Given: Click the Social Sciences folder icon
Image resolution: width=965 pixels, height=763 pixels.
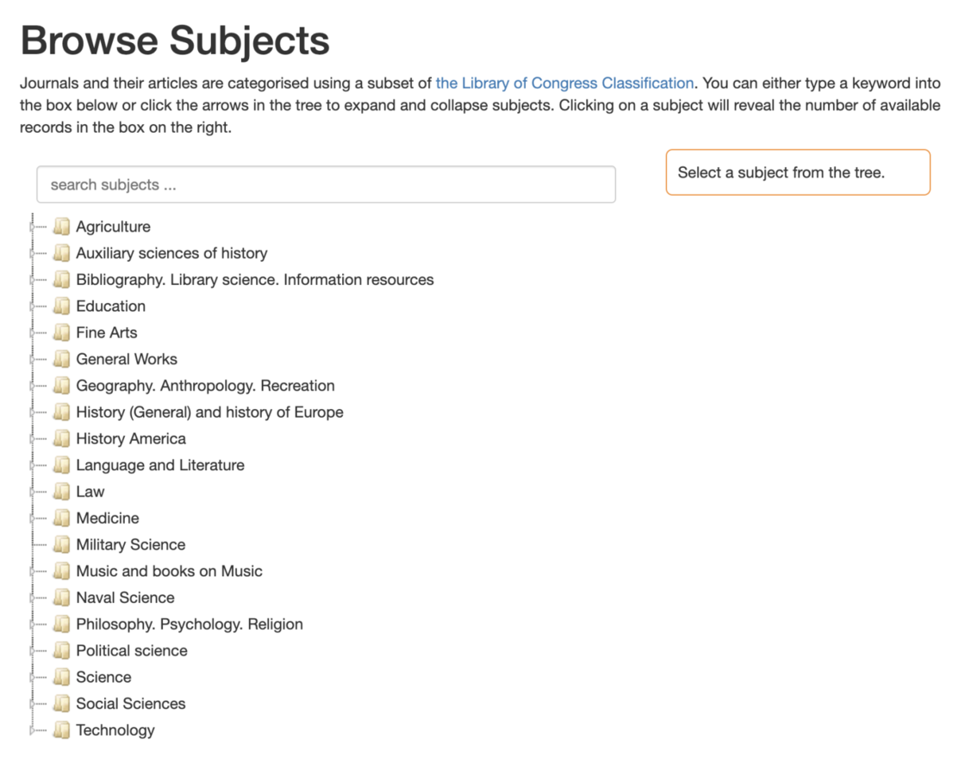Looking at the screenshot, I should [61, 703].
